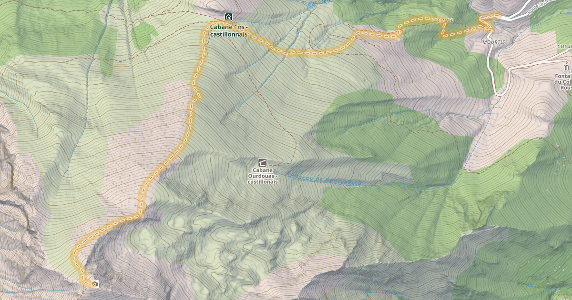Click the 'Ruisseau de Maderascu' stream label
The width and height of the screenshot is (572, 300).
[325, 179]
